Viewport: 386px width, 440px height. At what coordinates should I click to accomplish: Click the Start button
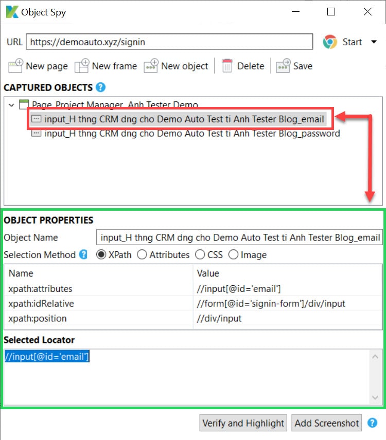(x=352, y=42)
